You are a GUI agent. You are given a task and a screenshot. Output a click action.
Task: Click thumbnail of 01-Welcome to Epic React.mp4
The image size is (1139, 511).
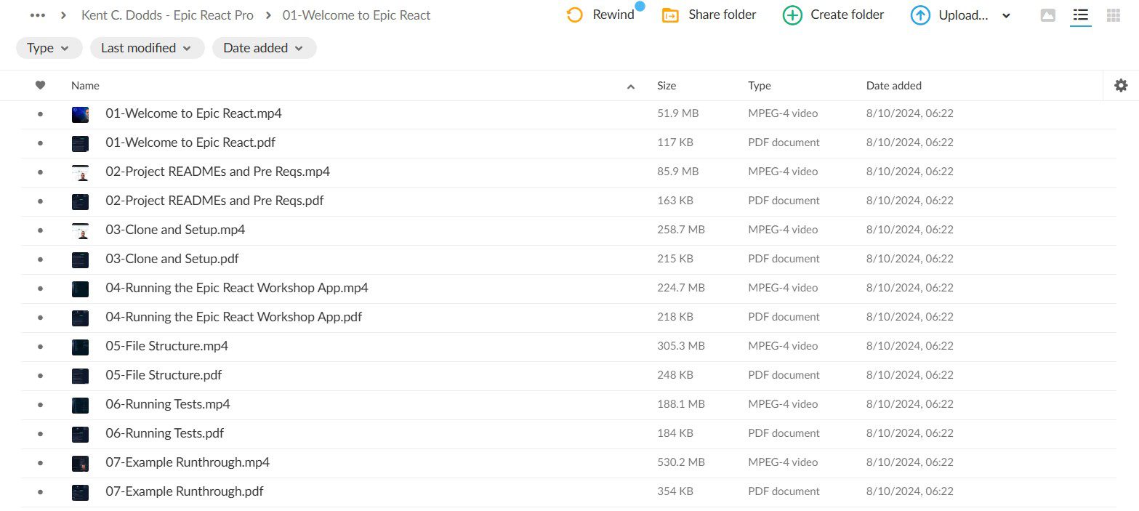(x=80, y=114)
